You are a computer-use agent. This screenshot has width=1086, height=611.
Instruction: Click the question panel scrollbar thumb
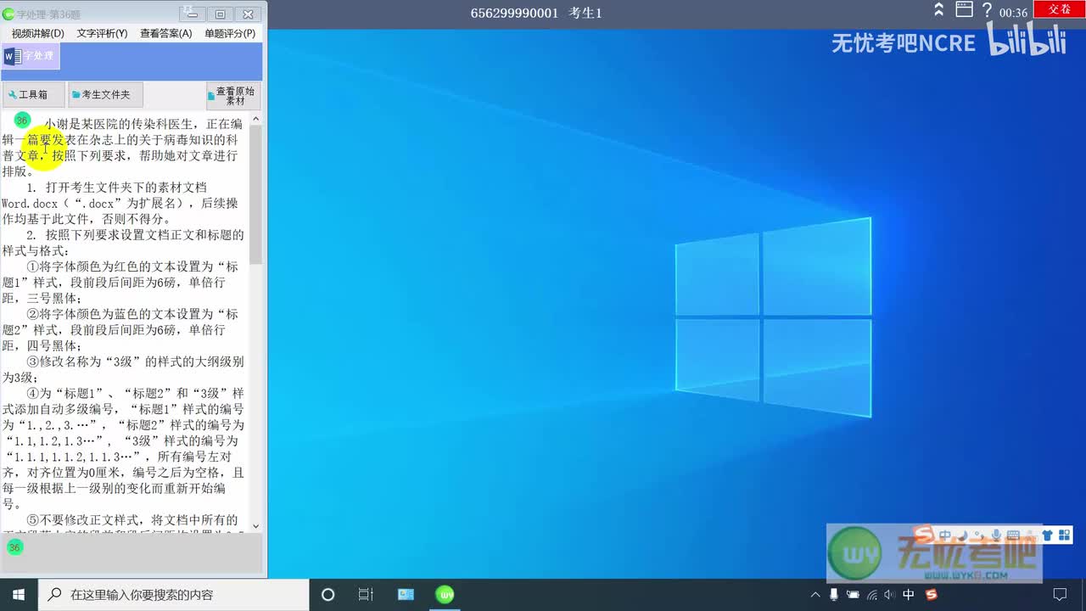pyautogui.click(x=256, y=193)
